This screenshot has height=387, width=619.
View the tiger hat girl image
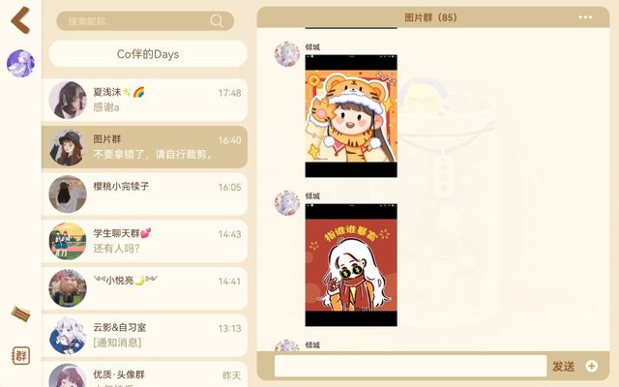(x=351, y=116)
